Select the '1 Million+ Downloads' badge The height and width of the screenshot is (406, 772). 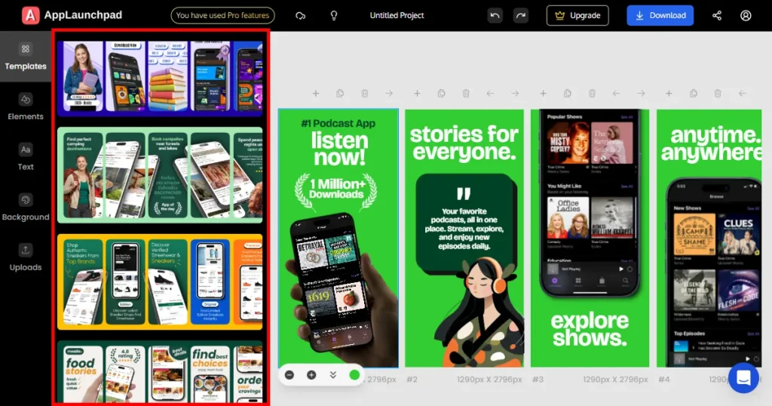336,192
